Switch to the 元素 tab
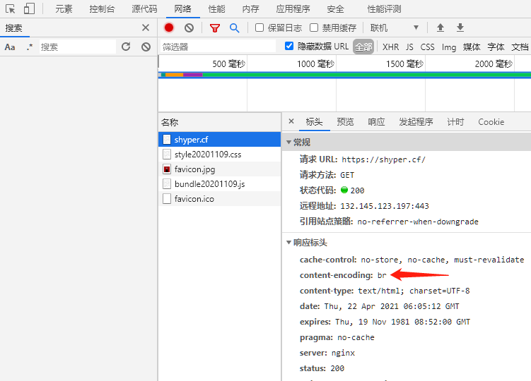Image resolution: width=531 pixels, height=381 pixels. click(64, 9)
